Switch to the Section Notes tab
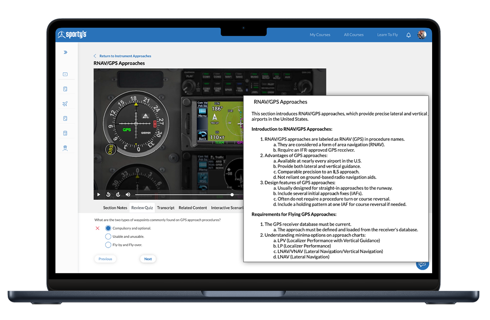Screen dimensions: 490x320 [115, 207]
